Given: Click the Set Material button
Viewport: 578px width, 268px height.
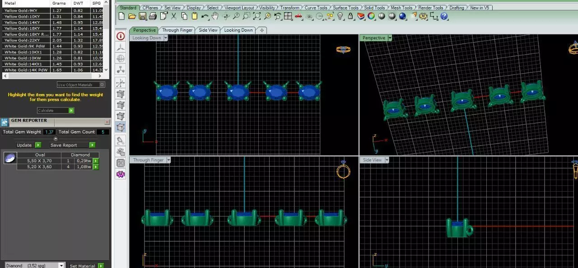Looking at the screenshot, I should pos(86,266).
